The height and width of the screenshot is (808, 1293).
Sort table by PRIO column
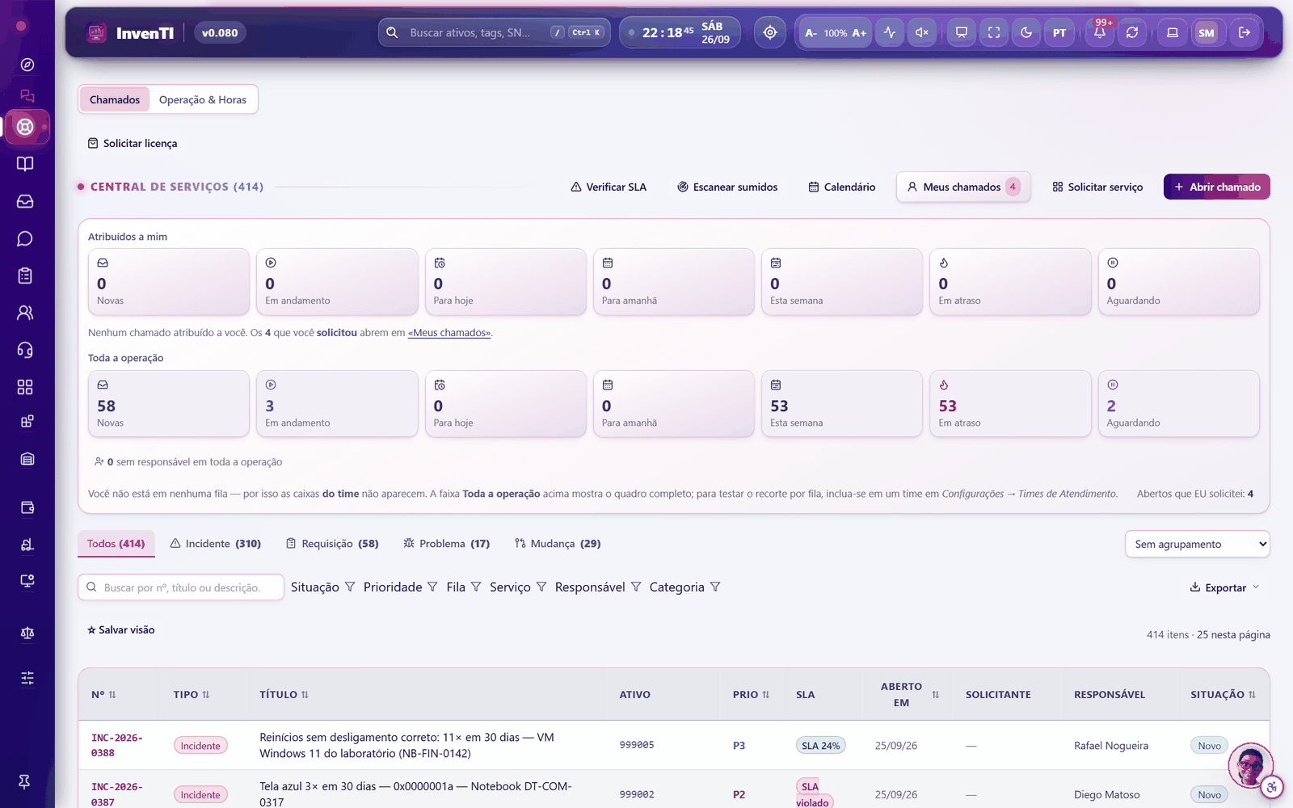[x=751, y=695]
